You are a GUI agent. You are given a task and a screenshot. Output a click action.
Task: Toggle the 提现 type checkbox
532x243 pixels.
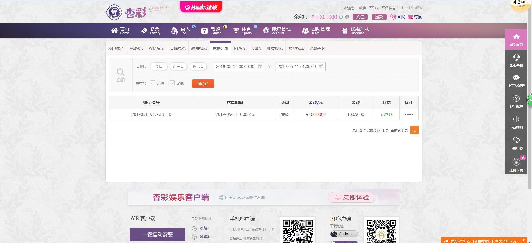[172, 83]
